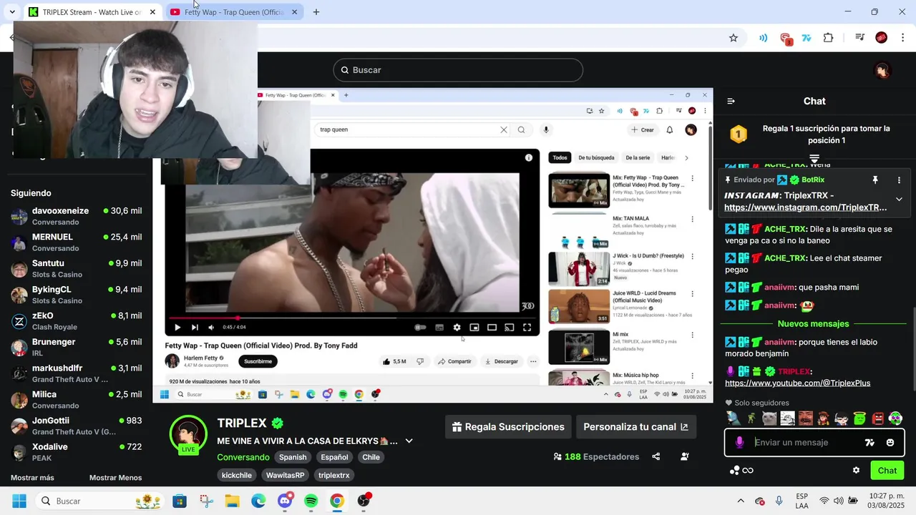Enter fullscreen in streamed YouTube player
The height and width of the screenshot is (515, 916).
pos(527,328)
